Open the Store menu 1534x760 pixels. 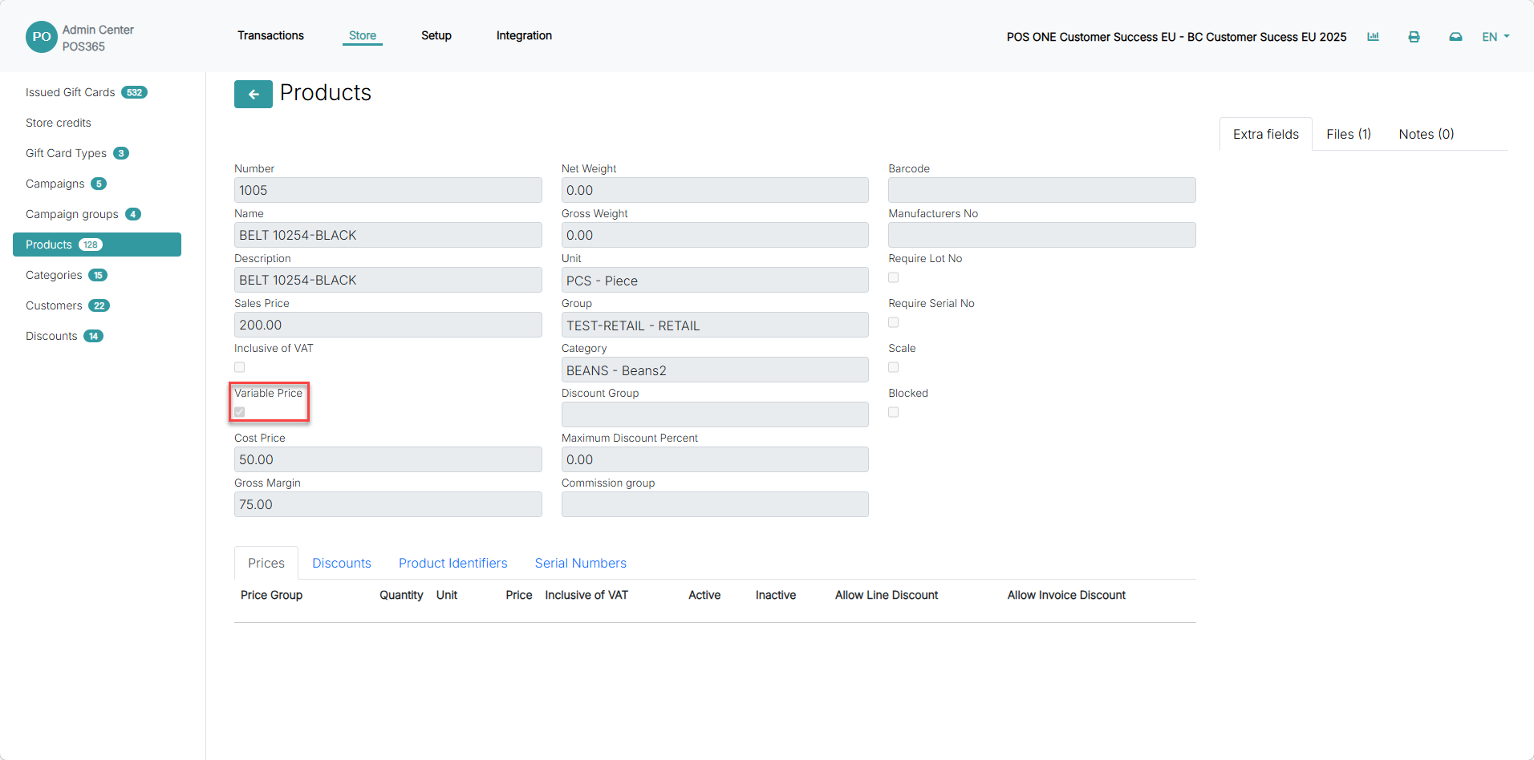363,35
